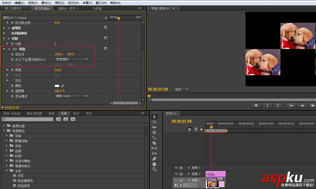Collapse the 生成 effects folder
Image resolution: width=316 pixels, height=189 pixels.
point(7,171)
